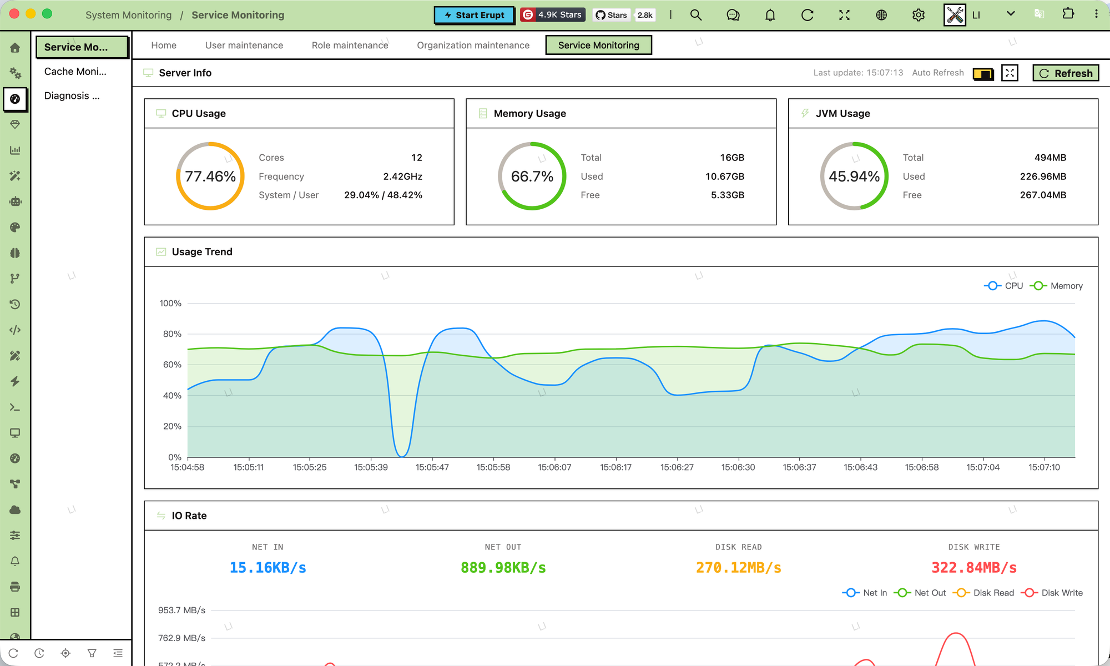Click the diamond icon in the sidebar

point(15,124)
